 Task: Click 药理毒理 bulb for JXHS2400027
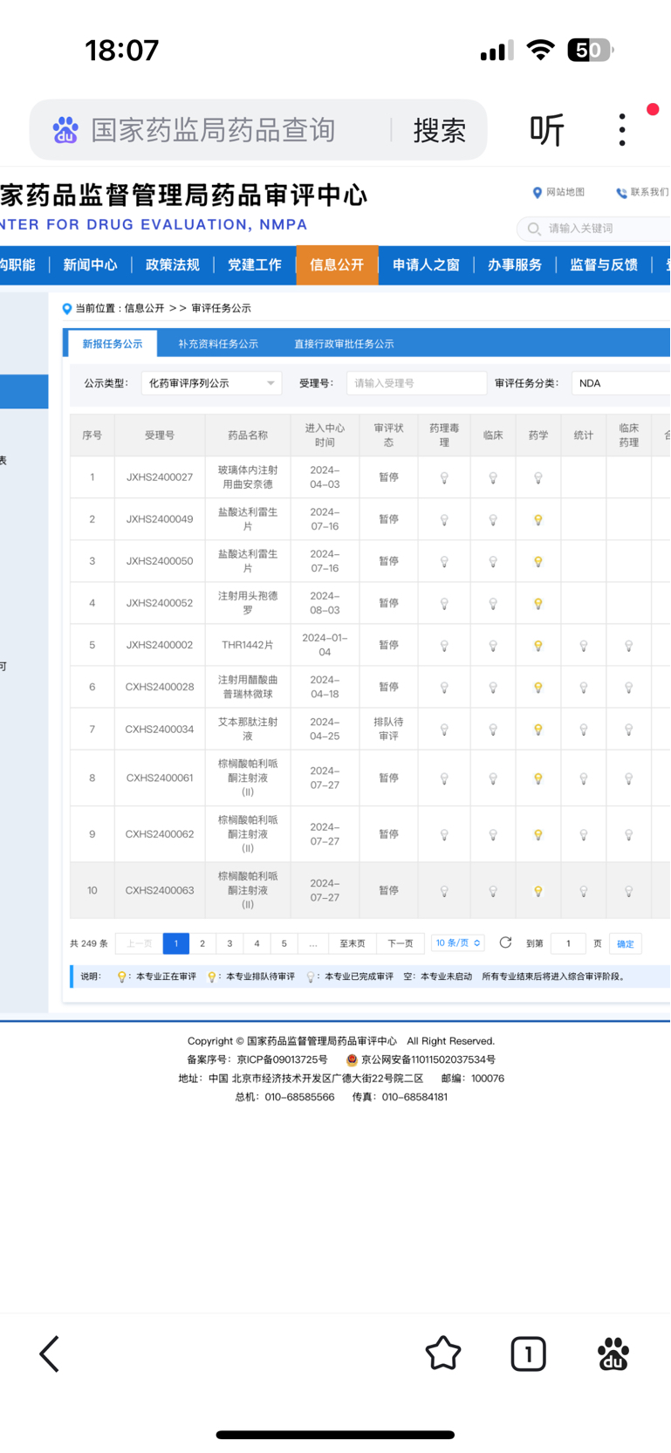pyautogui.click(x=444, y=477)
